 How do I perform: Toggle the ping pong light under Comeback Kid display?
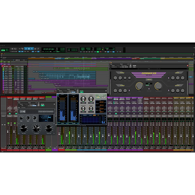tap(149, 89)
